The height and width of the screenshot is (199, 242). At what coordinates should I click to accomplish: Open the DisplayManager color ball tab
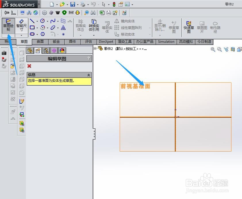click(62, 51)
